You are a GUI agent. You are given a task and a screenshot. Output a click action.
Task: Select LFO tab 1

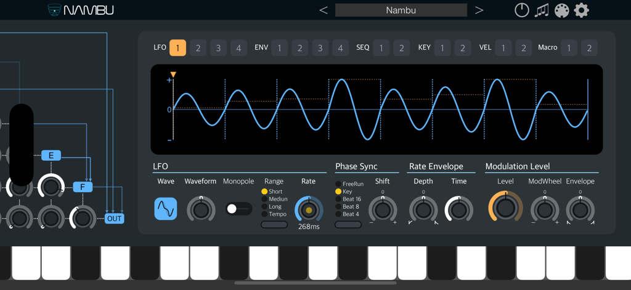[178, 48]
